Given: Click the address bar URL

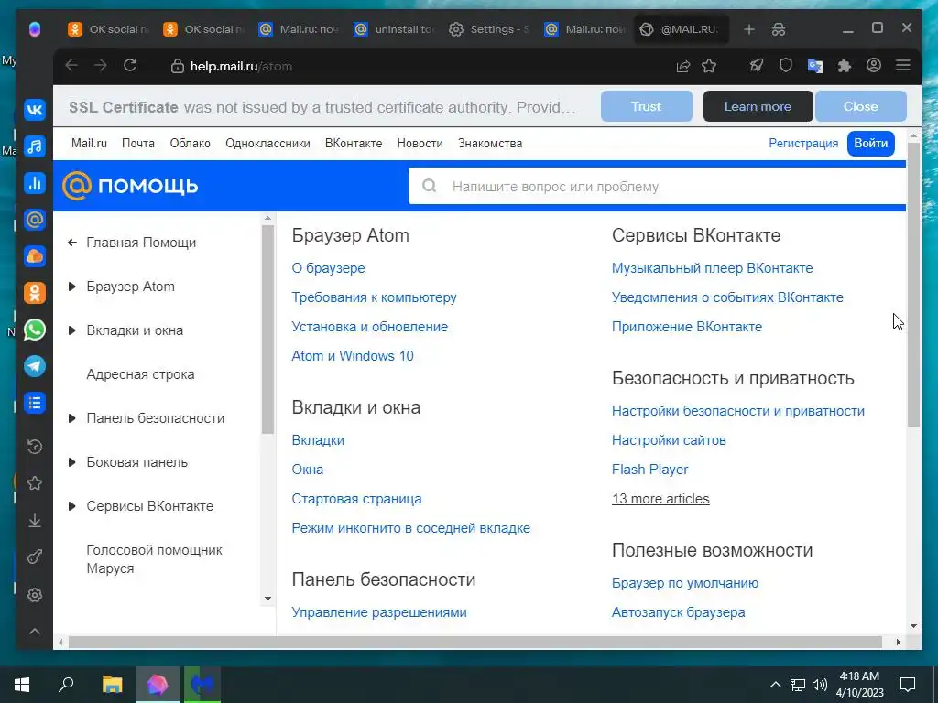Looking at the screenshot, I should point(241,66).
